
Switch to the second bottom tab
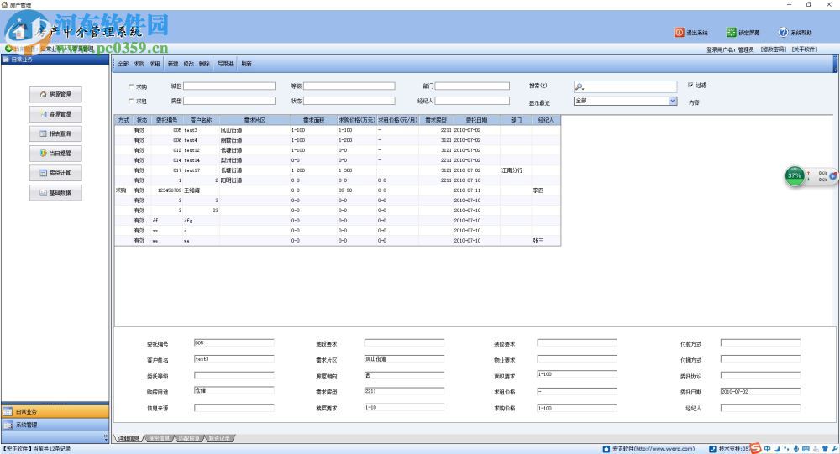coord(159,438)
